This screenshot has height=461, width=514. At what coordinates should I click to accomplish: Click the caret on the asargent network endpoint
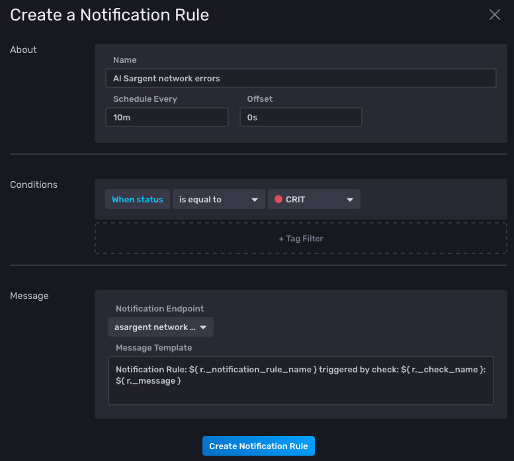pyautogui.click(x=203, y=327)
